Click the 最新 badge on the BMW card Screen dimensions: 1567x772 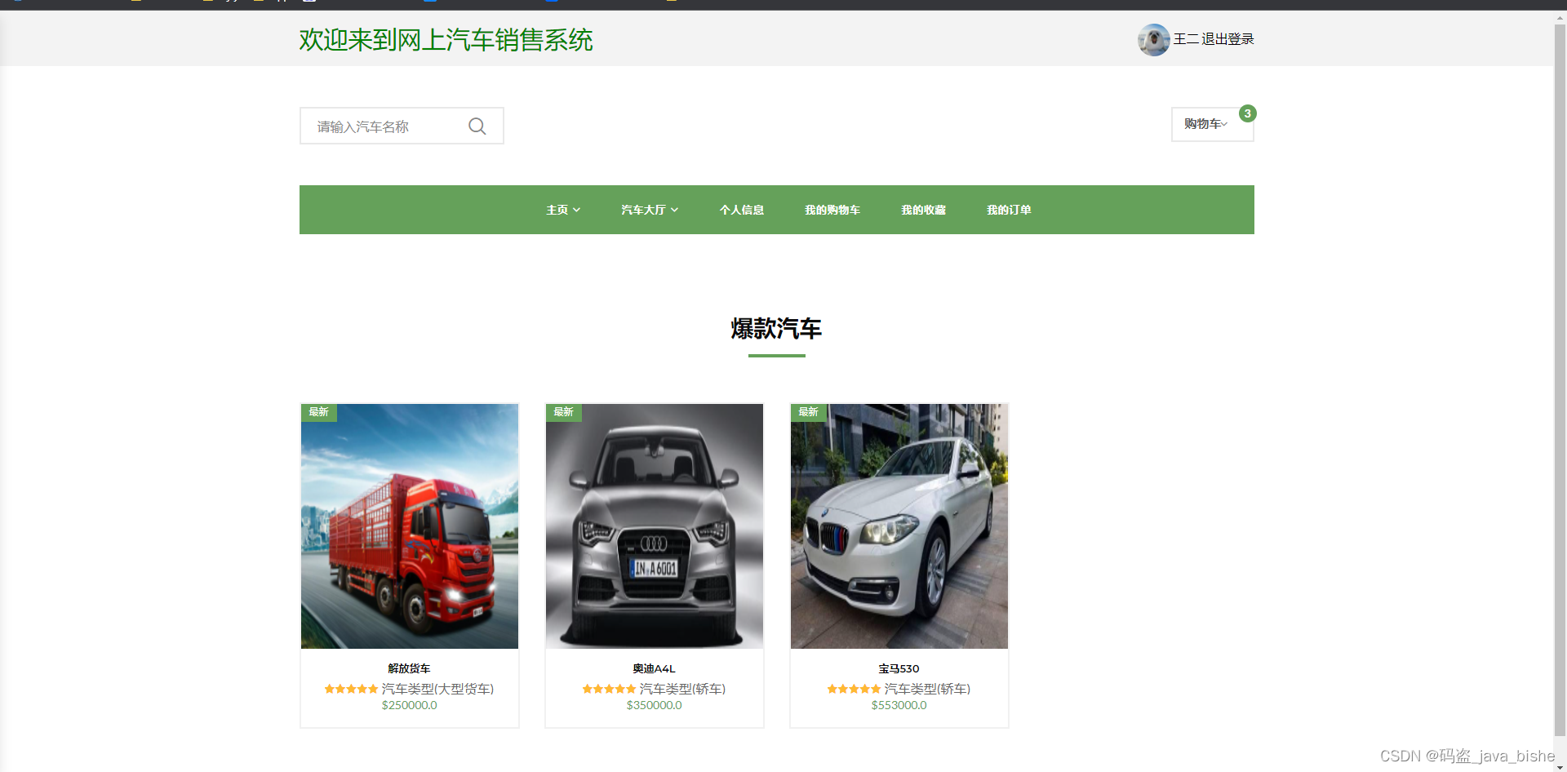(x=809, y=412)
